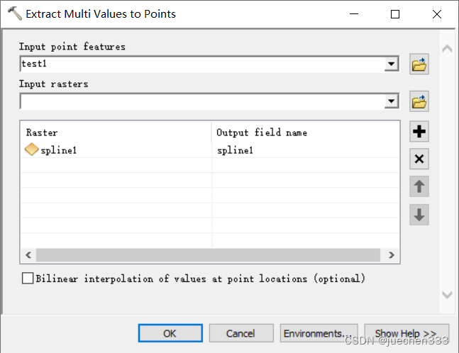Browse folder for input point features
The width and height of the screenshot is (459, 353).
pos(419,64)
